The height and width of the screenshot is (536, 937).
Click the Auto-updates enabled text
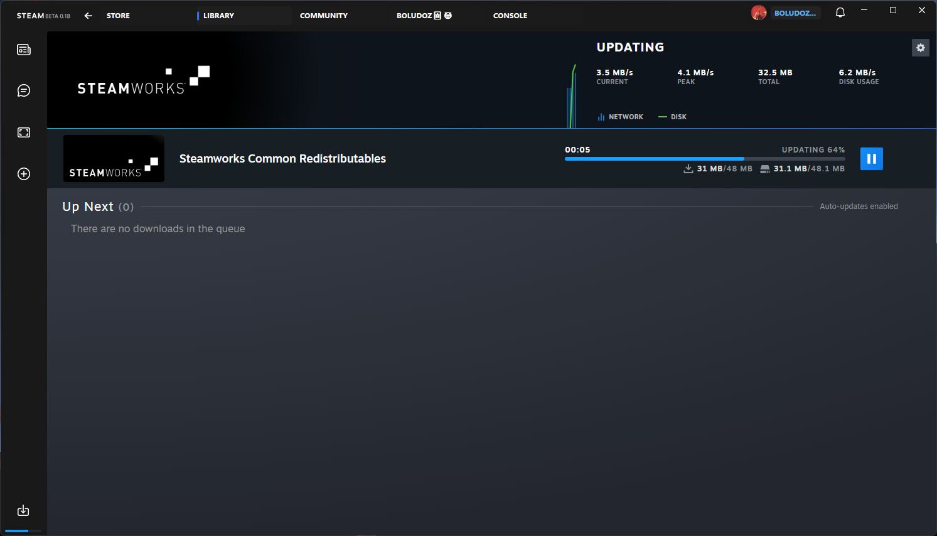point(859,206)
